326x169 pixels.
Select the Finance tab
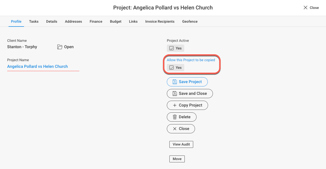96,21
